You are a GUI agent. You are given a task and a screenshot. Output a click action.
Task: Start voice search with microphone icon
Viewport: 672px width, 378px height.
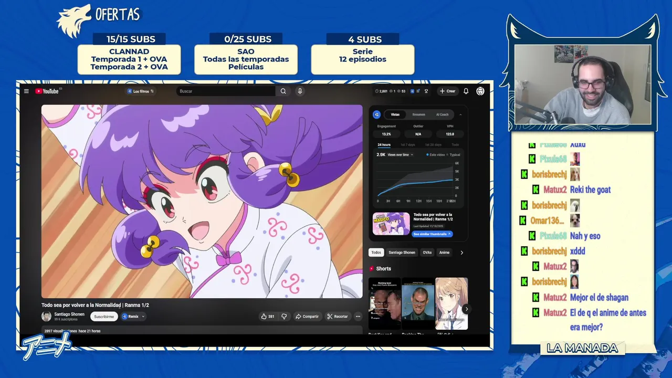click(x=300, y=91)
